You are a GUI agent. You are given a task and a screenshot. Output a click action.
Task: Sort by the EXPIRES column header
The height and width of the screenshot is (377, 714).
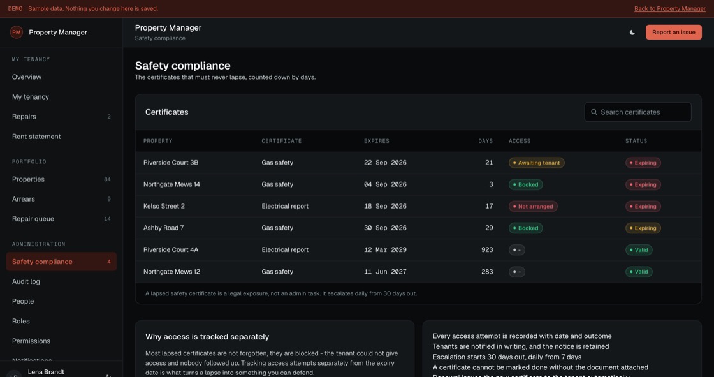[x=377, y=141]
